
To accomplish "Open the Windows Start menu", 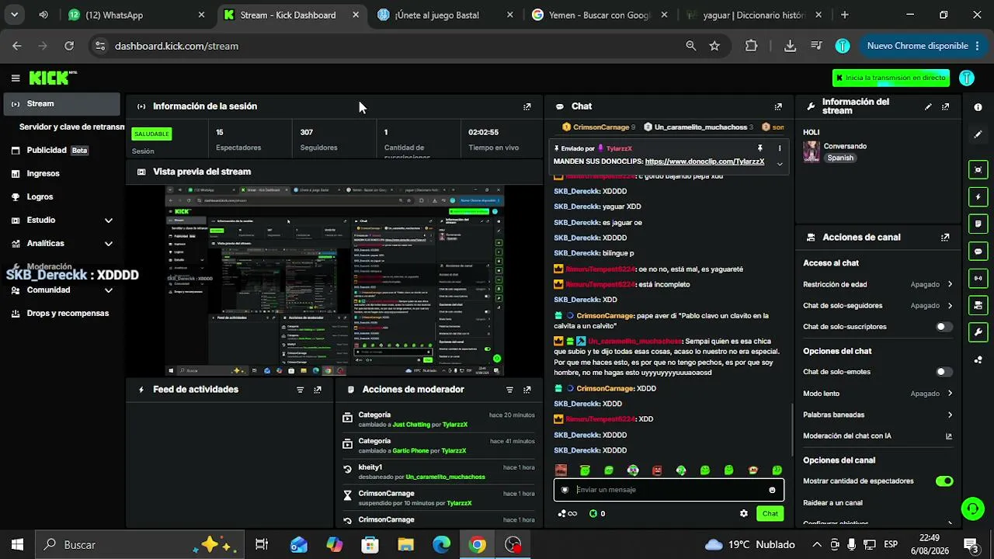I will point(17,545).
